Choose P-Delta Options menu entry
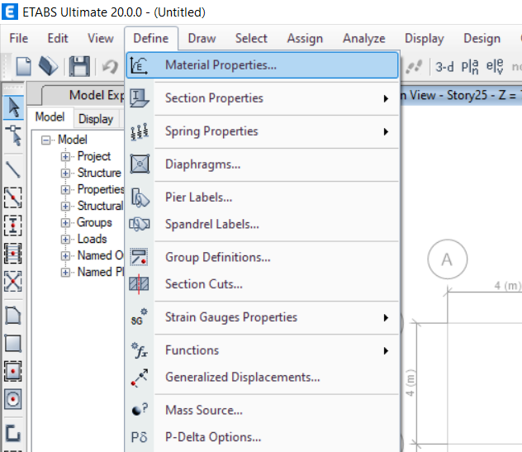Viewport: 522px width, 452px height. click(x=262, y=437)
